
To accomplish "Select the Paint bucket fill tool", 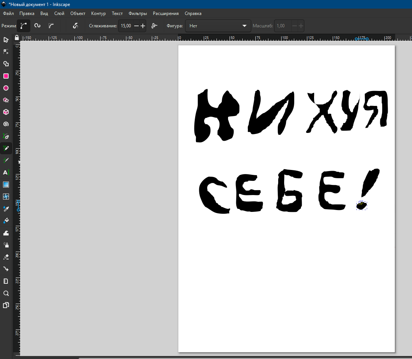I will (6, 220).
